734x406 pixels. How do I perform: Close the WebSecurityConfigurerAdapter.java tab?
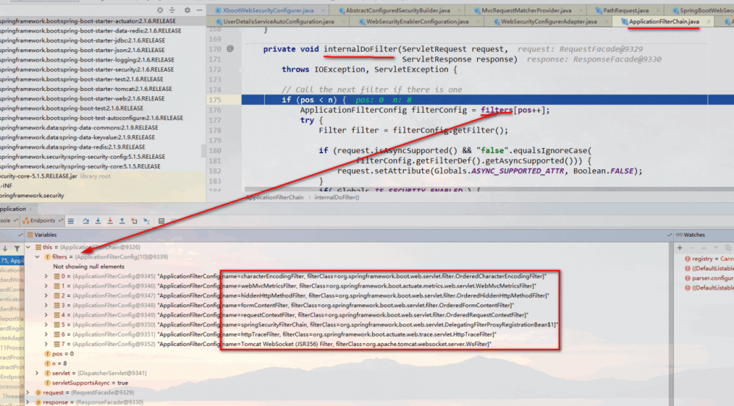click(606, 21)
